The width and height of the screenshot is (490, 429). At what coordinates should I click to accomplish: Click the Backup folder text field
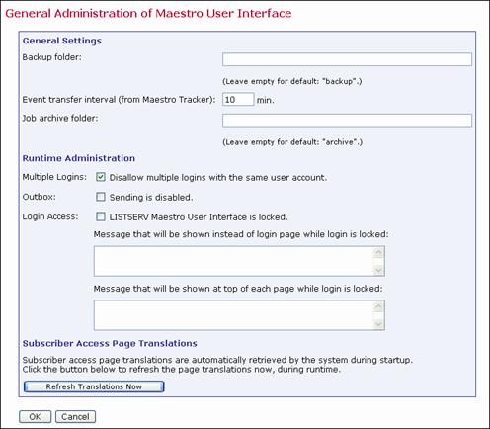(x=347, y=59)
